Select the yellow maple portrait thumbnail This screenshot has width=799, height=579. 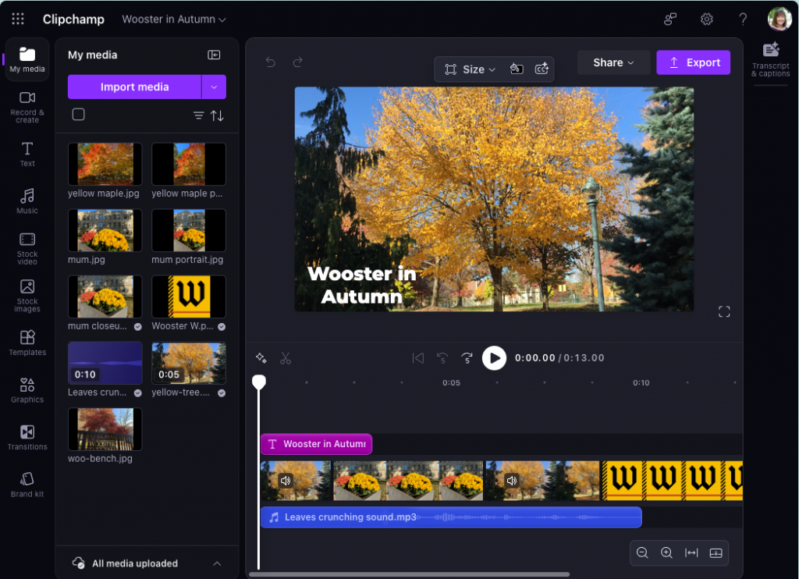[x=189, y=164]
